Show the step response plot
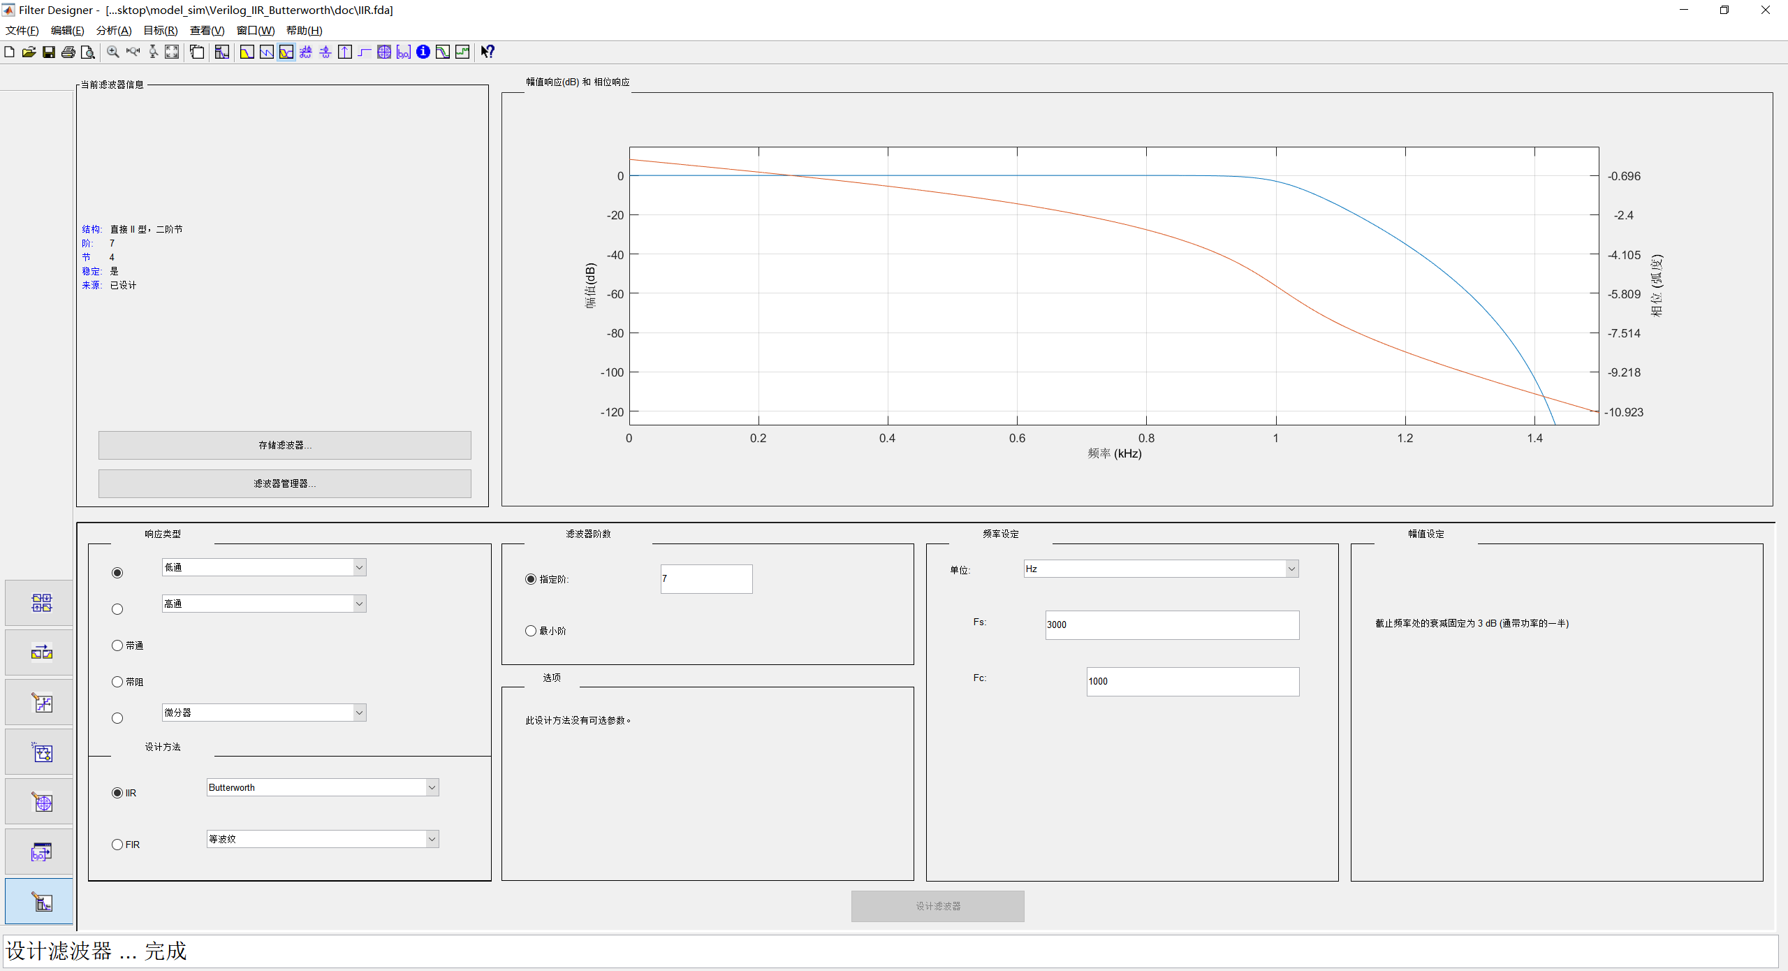Image resolution: width=1788 pixels, height=971 pixels. (365, 52)
